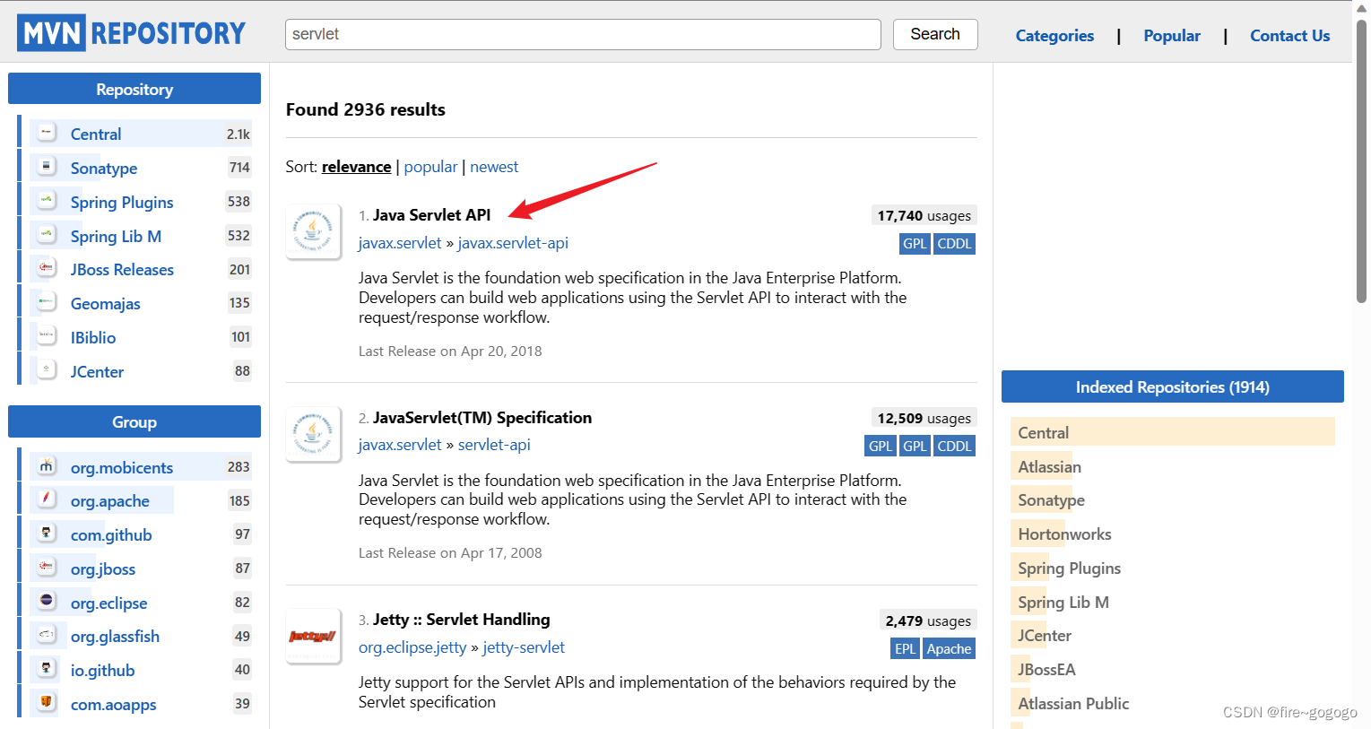The image size is (1371, 729).
Task: Sort results by newest
Action: [x=494, y=167]
